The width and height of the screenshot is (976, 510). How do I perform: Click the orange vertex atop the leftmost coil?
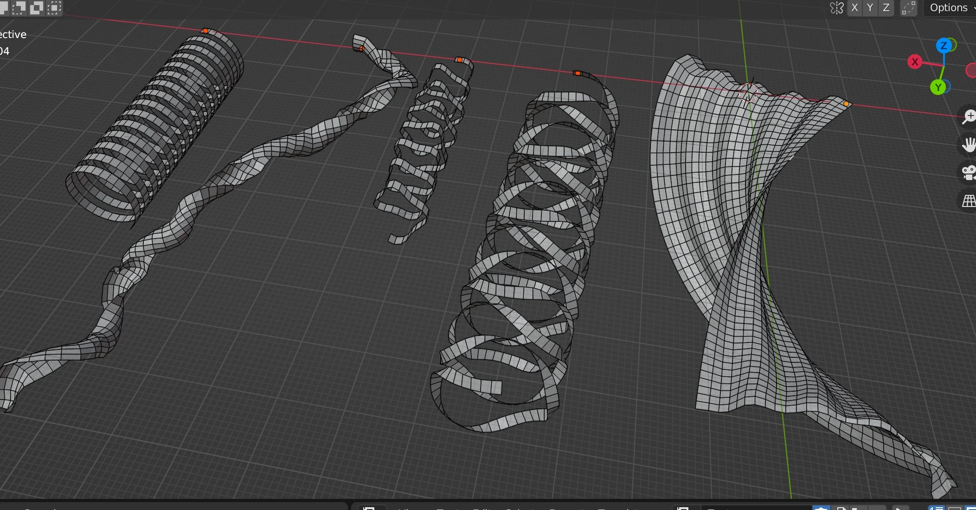point(205,31)
